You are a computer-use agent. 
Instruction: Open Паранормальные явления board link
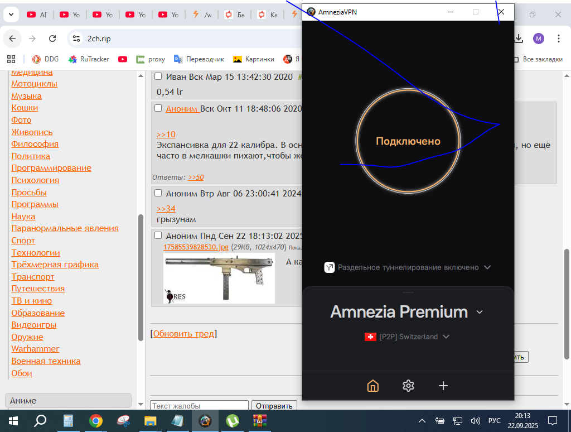(65, 228)
